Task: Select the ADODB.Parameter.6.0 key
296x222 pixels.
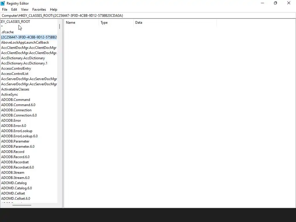Action: pos(18,147)
